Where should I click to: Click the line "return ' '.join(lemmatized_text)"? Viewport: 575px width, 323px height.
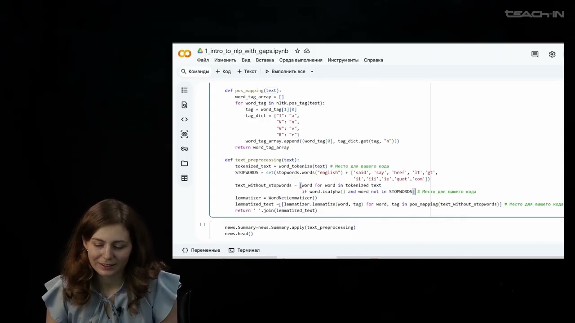[x=276, y=210]
